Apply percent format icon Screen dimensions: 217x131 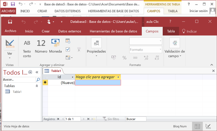(125, 58)
